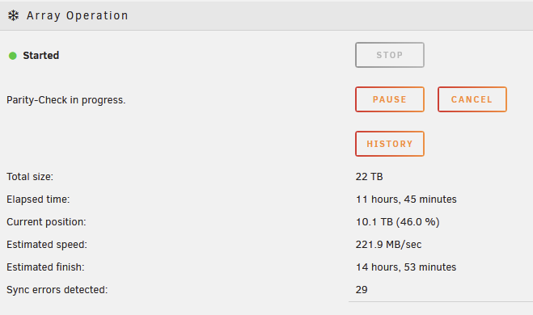Click the Current position label
The height and width of the screenshot is (315, 533).
pos(46,222)
